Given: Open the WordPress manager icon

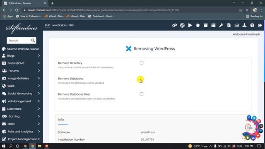Looking at the screenshot, I should tap(182, 25).
